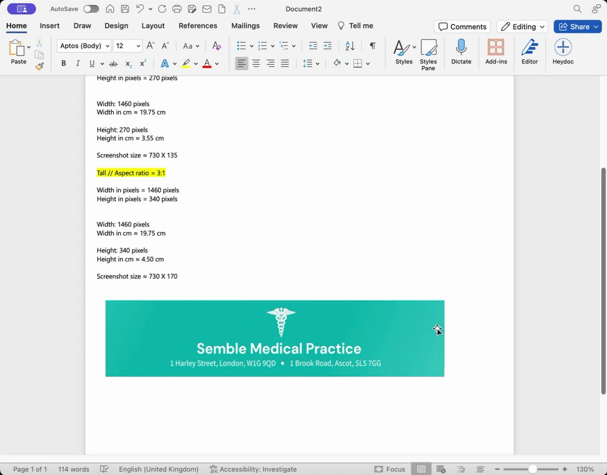Click the Tell me search box
The height and width of the screenshot is (475, 607).
click(x=355, y=26)
